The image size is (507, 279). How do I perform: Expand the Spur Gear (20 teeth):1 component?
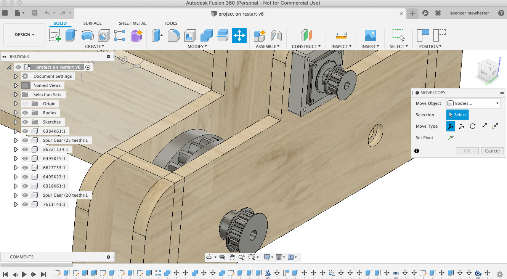(16, 195)
